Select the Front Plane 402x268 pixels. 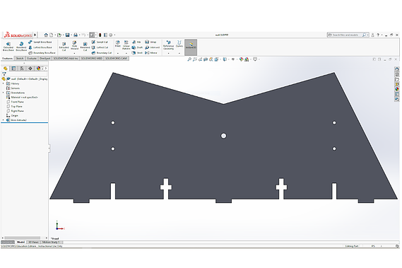[x=15, y=102]
